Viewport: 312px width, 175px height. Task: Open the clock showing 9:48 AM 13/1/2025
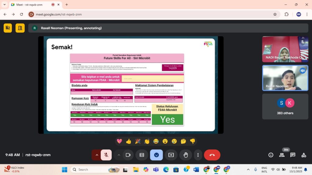pos(296,170)
